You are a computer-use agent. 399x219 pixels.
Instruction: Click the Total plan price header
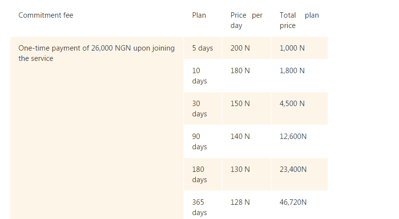coord(299,20)
